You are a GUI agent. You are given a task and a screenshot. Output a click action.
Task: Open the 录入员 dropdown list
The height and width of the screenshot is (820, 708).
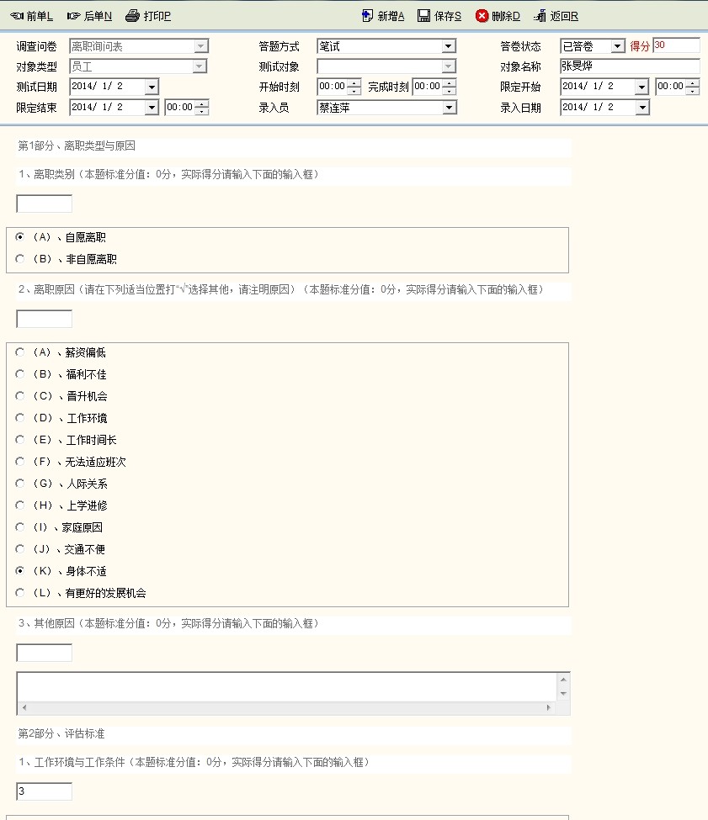click(x=449, y=107)
